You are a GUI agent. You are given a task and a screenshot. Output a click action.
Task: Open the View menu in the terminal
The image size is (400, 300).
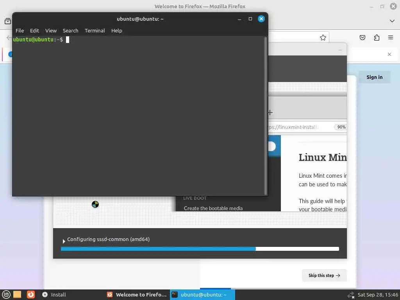click(51, 30)
